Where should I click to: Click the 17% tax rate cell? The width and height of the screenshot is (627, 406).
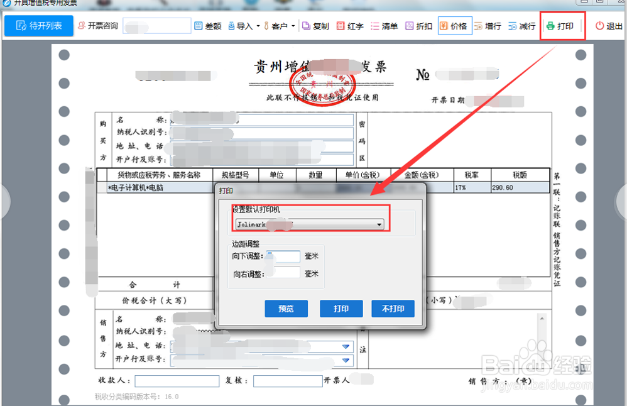pyautogui.click(x=472, y=187)
